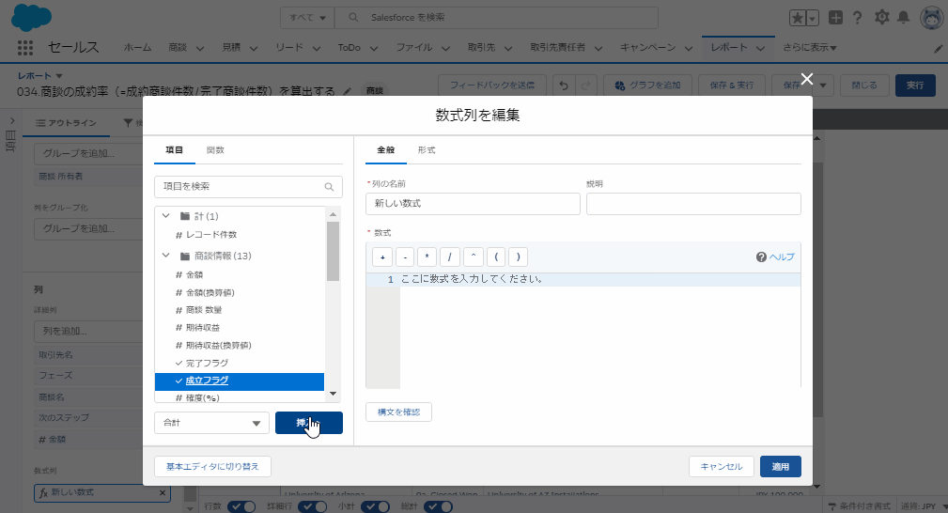The image size is (948, 513).
Task: Click the 構文を確認 button
Action: tap(398, 412)
